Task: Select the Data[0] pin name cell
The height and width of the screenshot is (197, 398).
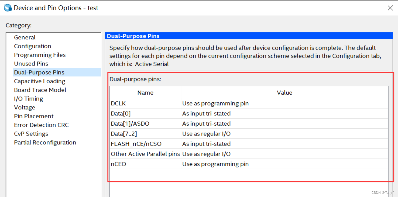Action: 145,113
